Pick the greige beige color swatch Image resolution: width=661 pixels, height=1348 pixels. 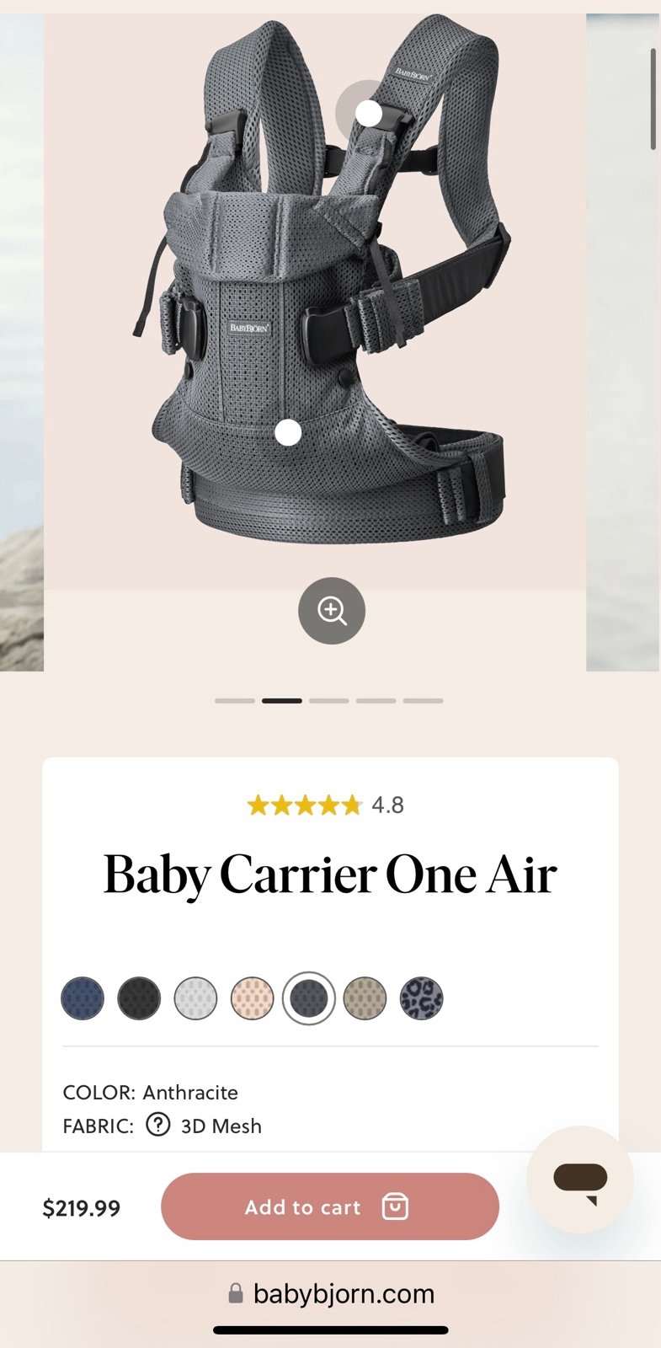tap(365, 998)
